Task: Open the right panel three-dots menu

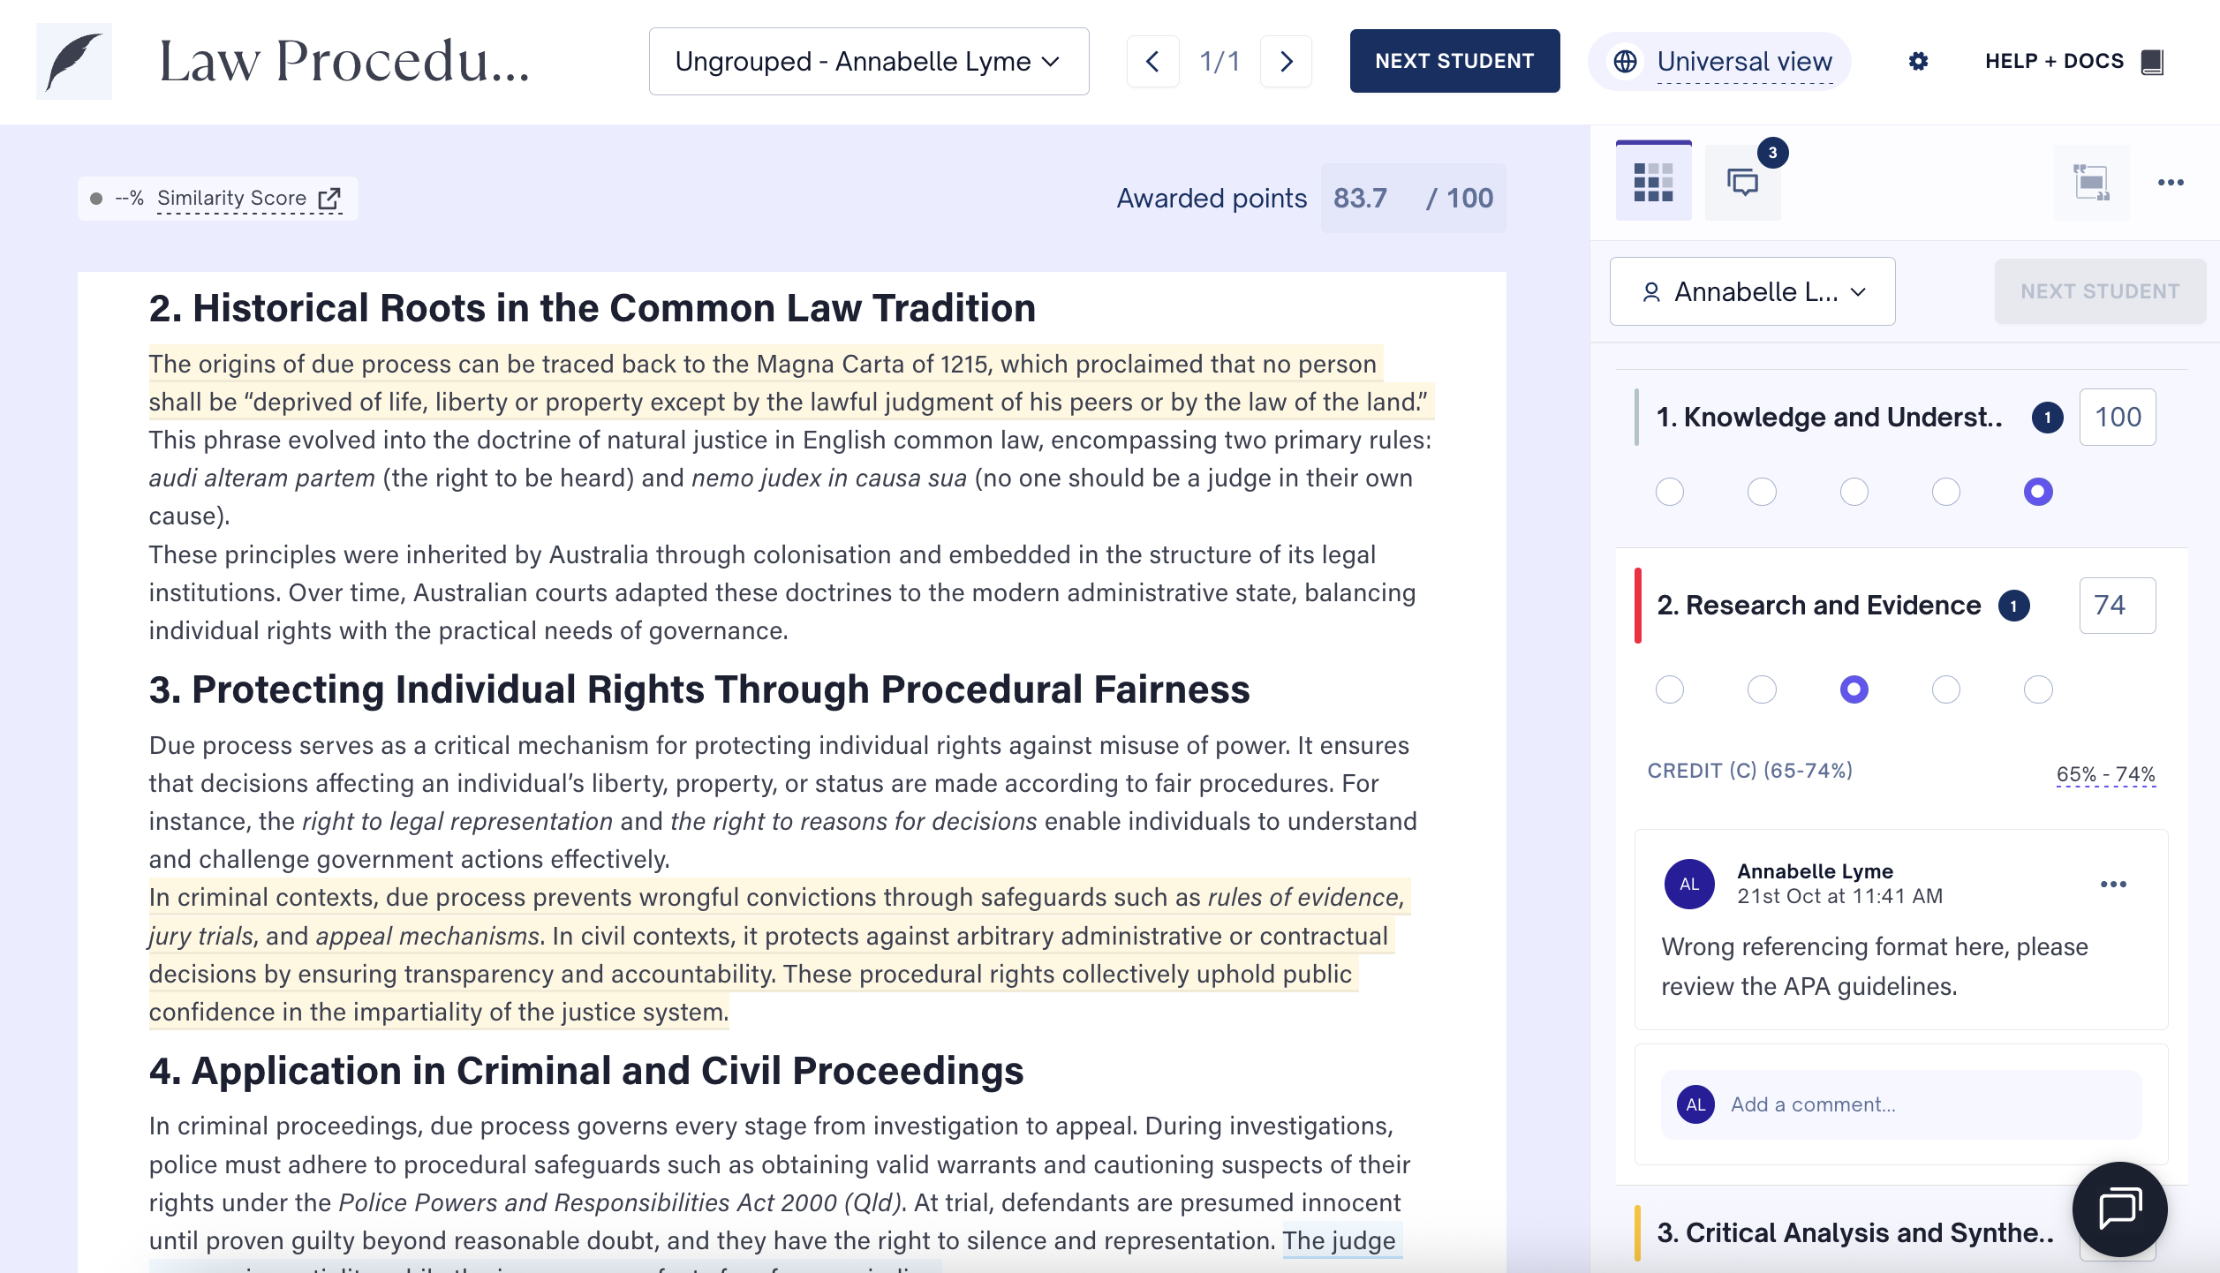Action: (2171, 183)
